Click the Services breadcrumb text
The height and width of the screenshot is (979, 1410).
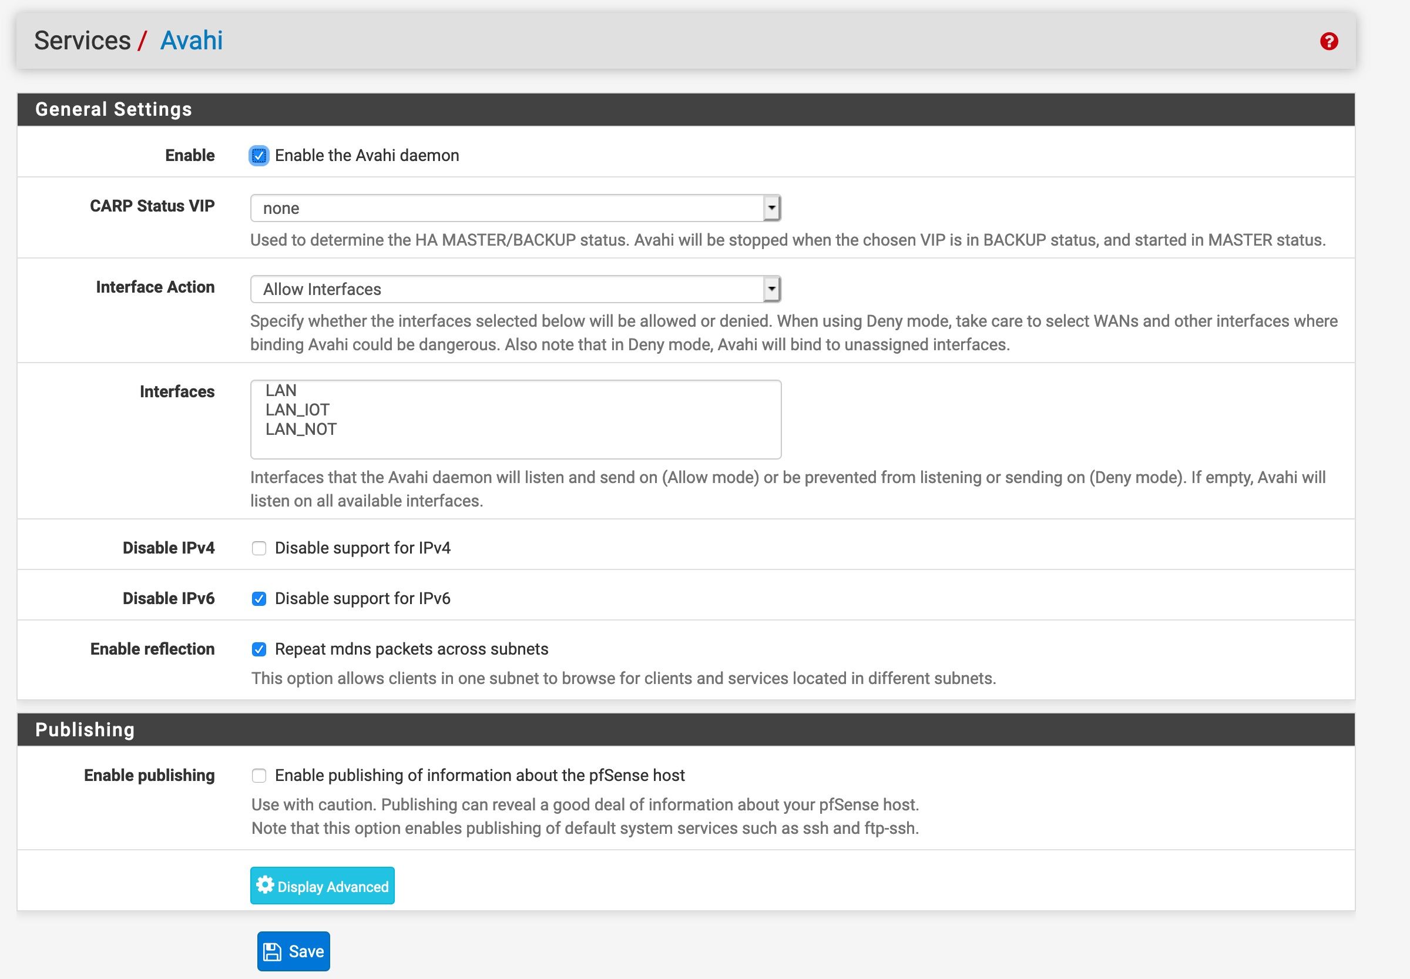(82, 41)
